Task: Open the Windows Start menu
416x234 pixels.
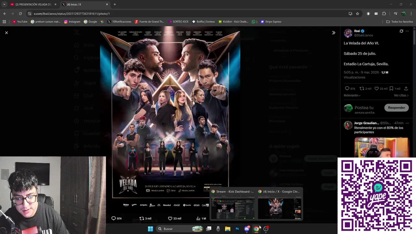Action: point(150,229)
